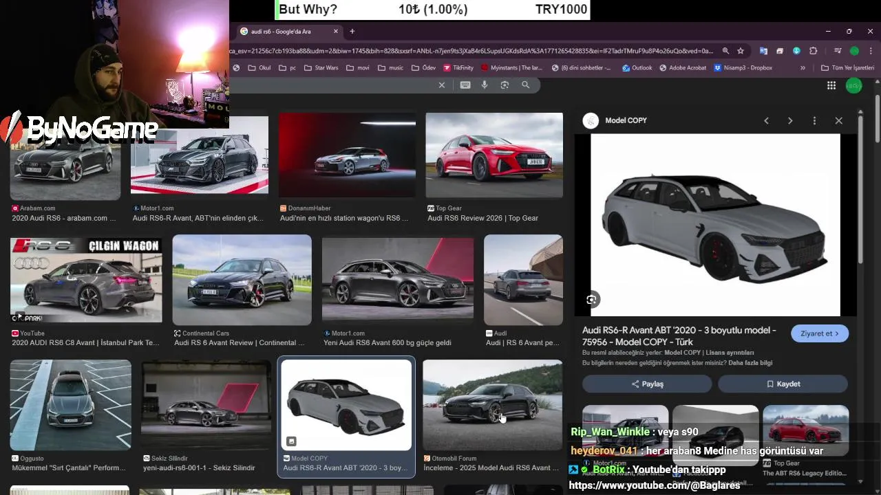
Task: Open the movi bookmarks folder
Action: coord(358,68)
